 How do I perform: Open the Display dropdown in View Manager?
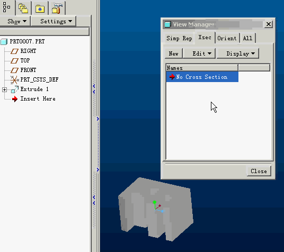[238, 53]
